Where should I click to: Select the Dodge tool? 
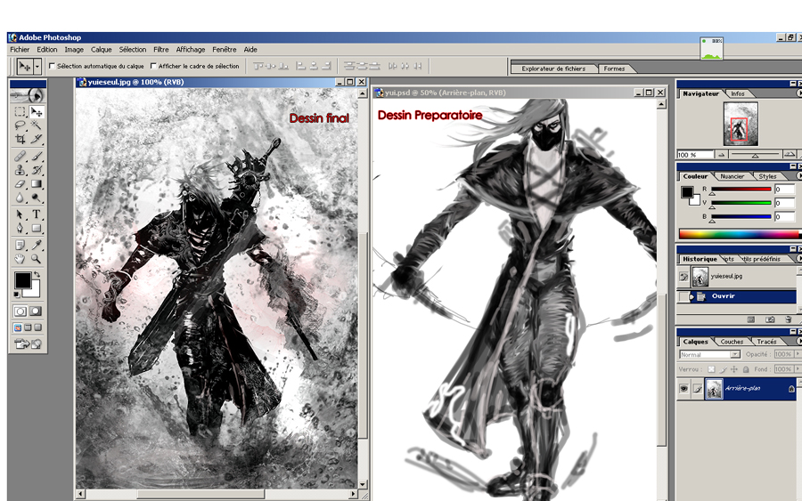click(x=37, y=198)
